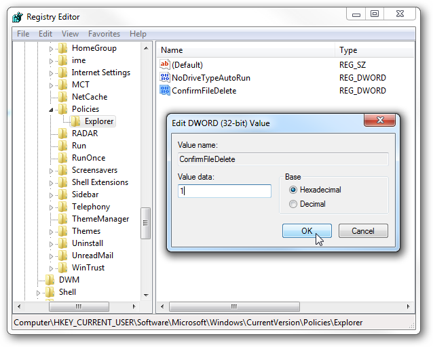Image resolution: width=433 pixels, height=347 pixels.
Task: Click into the Value data field
Action: 225,191
